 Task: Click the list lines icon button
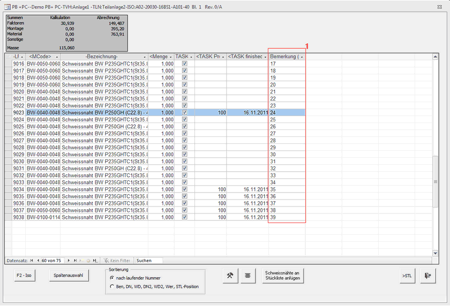(248, 276)
